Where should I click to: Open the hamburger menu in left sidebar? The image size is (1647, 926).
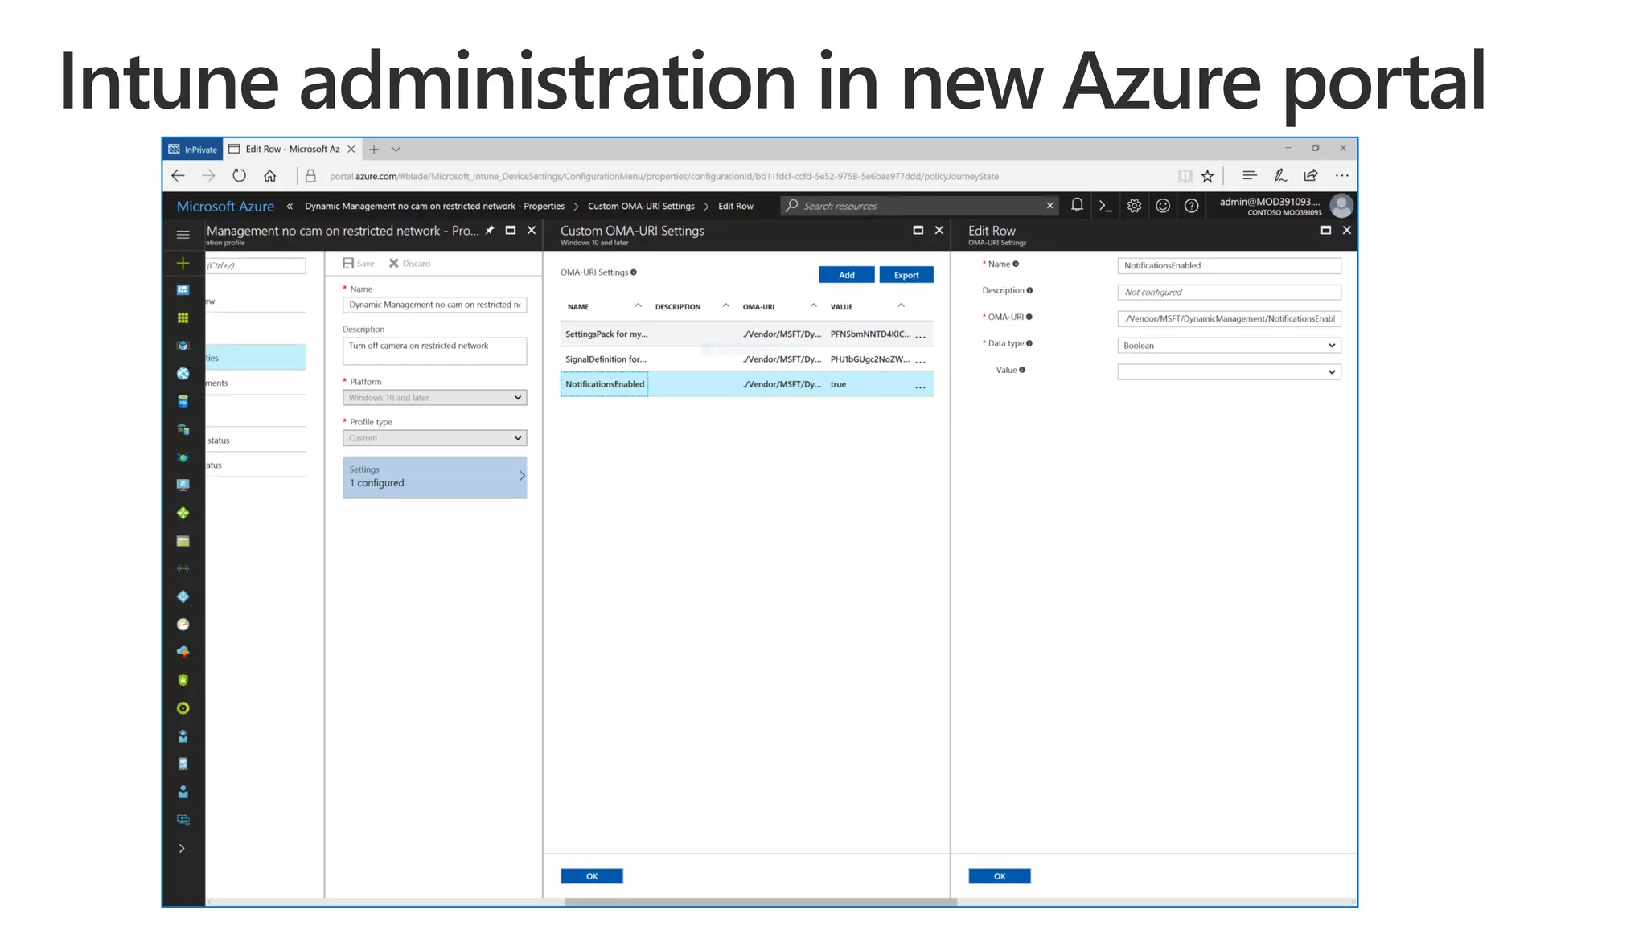[183, 235]
